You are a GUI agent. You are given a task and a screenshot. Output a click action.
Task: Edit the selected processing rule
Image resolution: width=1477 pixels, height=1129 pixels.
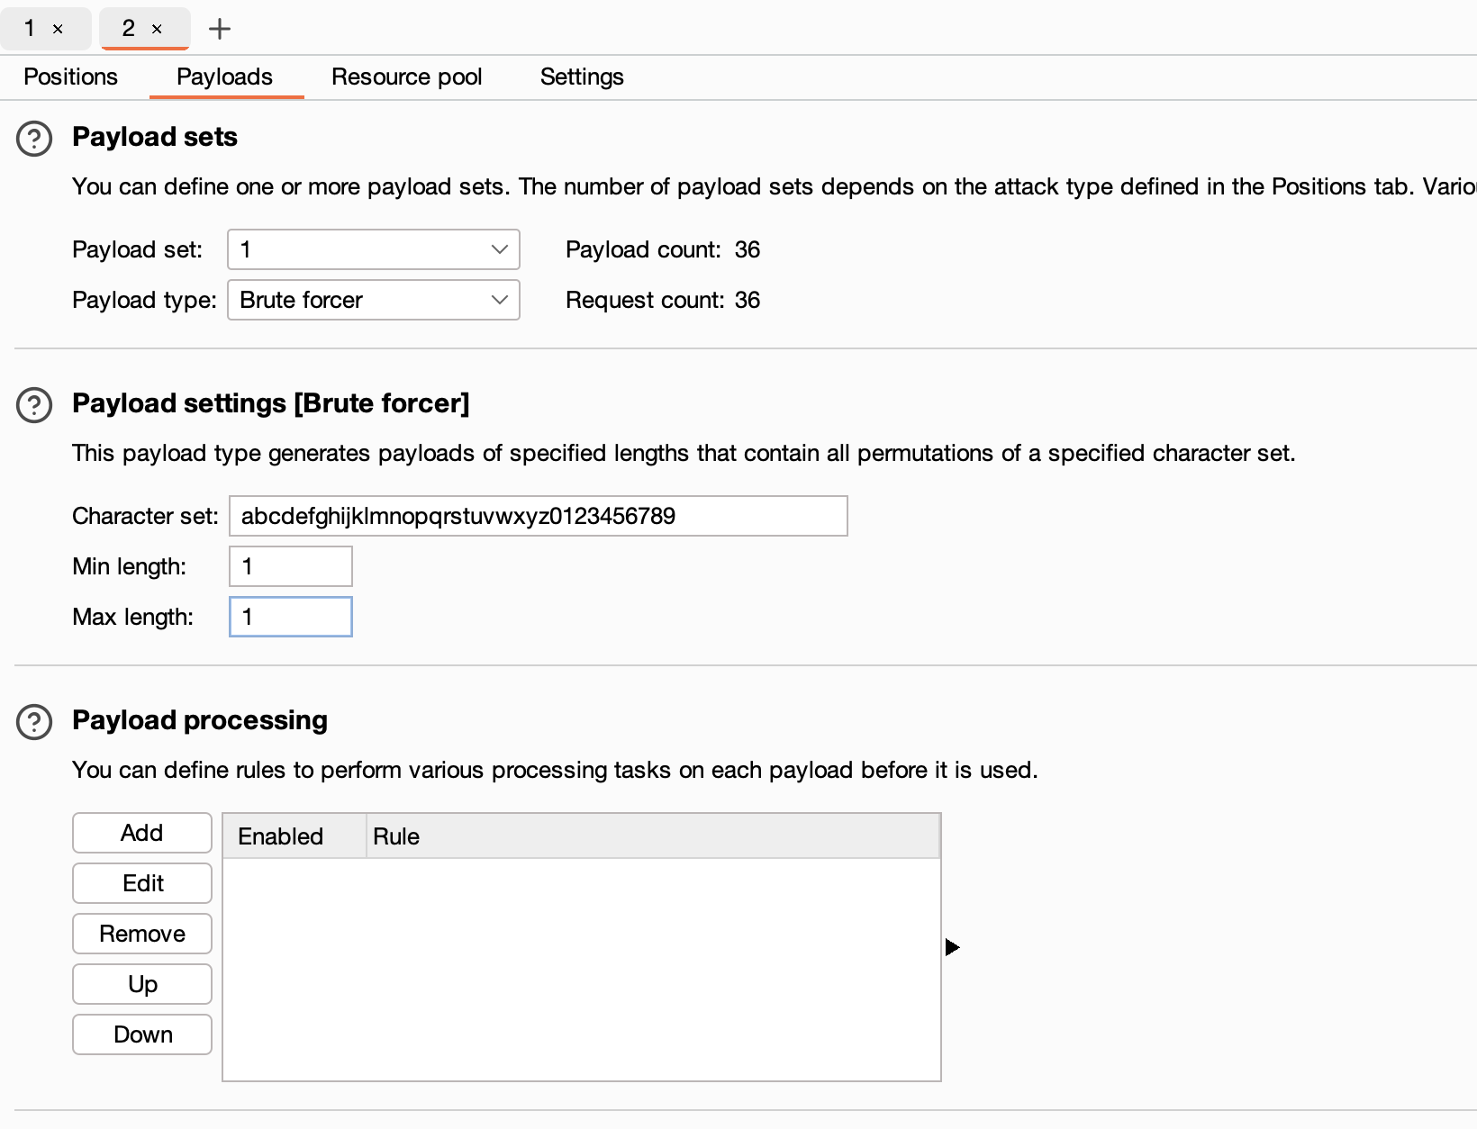(x=142, y=883)
